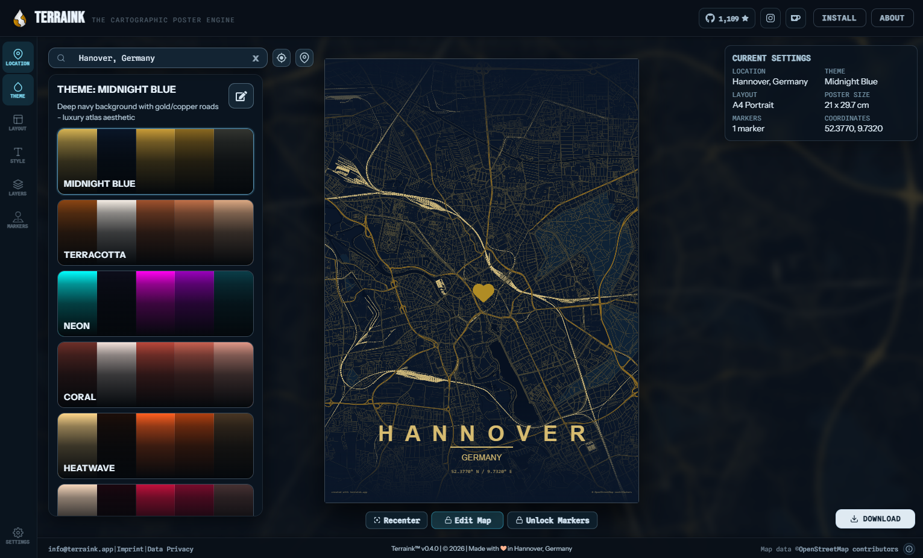Switch to the Layout tab

click(17, 123)
